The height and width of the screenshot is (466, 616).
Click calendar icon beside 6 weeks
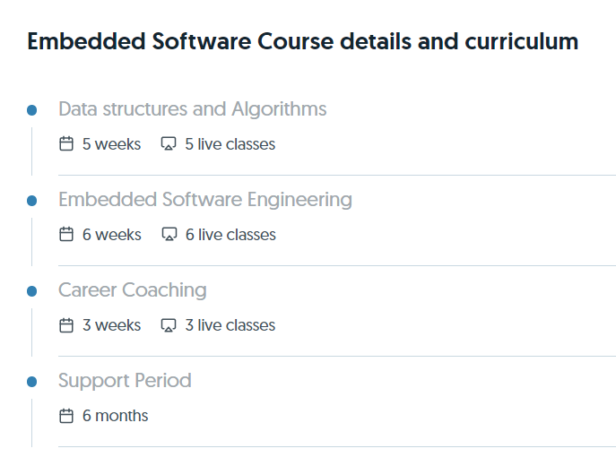coord(65,235)
